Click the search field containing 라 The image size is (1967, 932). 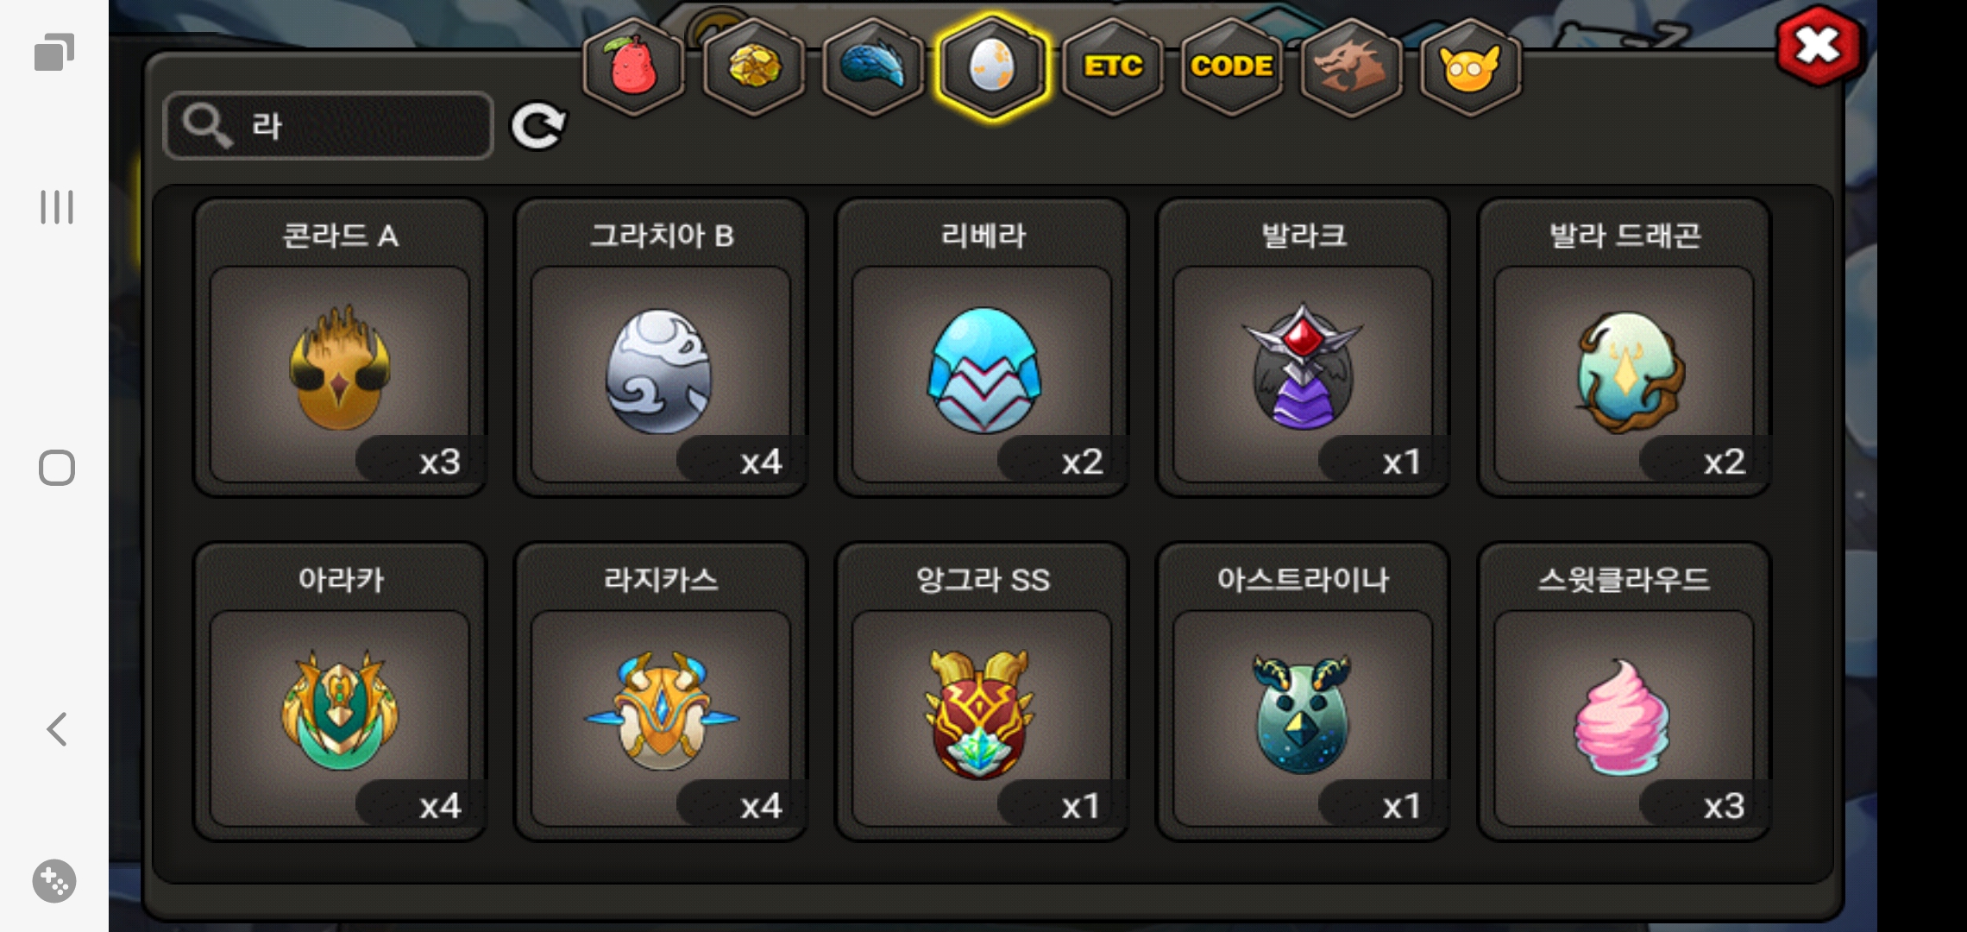(329, 125)
